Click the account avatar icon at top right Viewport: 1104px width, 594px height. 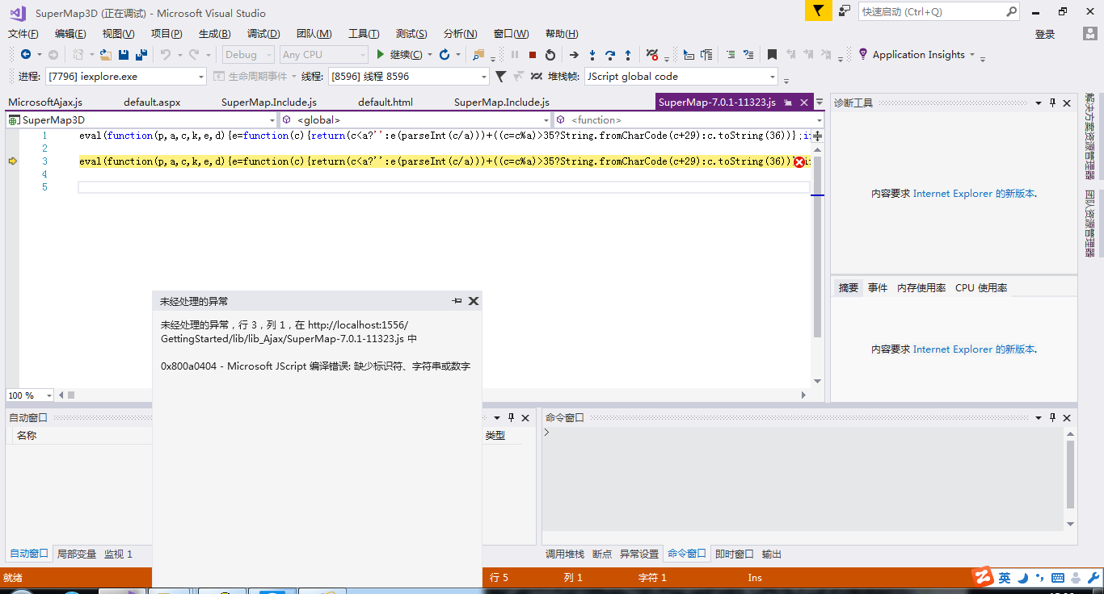pyautogui.click(x=1089, y=34)
